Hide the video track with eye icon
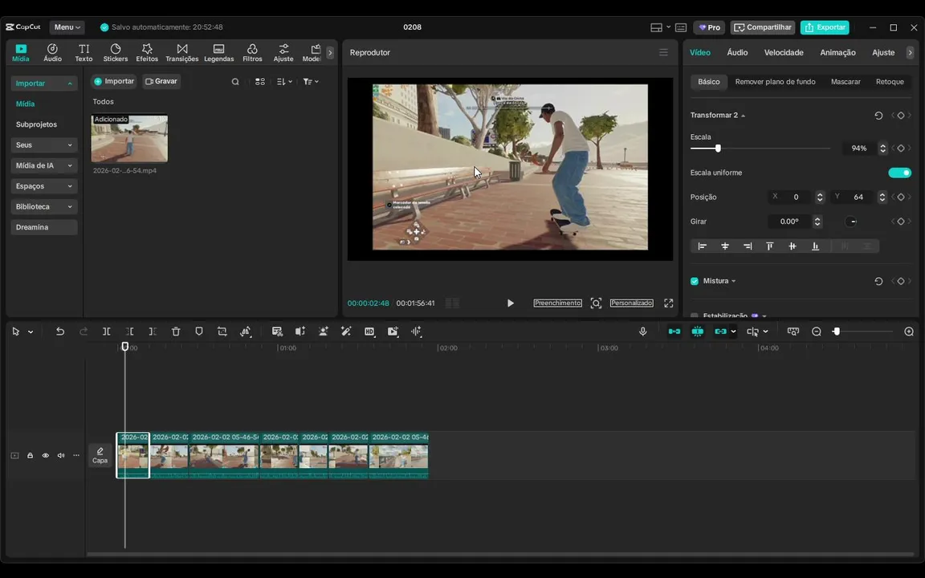This screenshot has height=578, width=925. 45,456
